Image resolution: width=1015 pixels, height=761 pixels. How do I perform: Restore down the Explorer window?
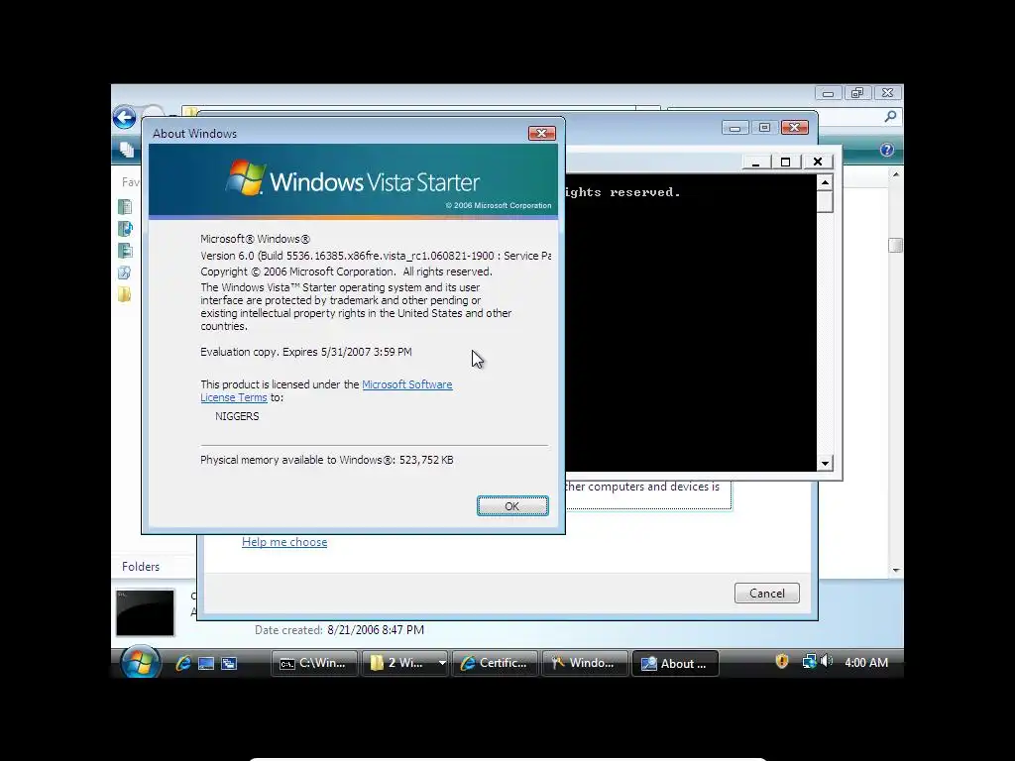click(857, 93)
